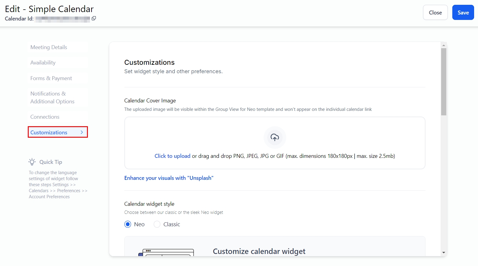Screen dimensions: 478x266
Task: Open the Meeting Details tab
Action: point(49,47)
